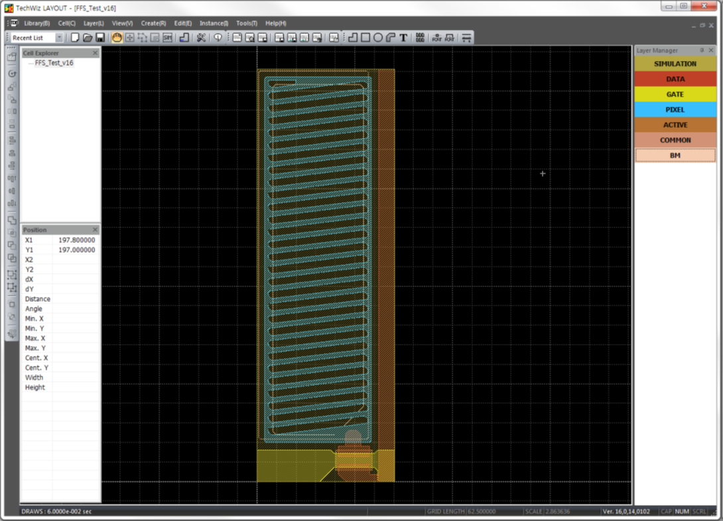Click the scissors settings tool icon
Viewport: 723px width, 521px height.
tap(201, 38)
